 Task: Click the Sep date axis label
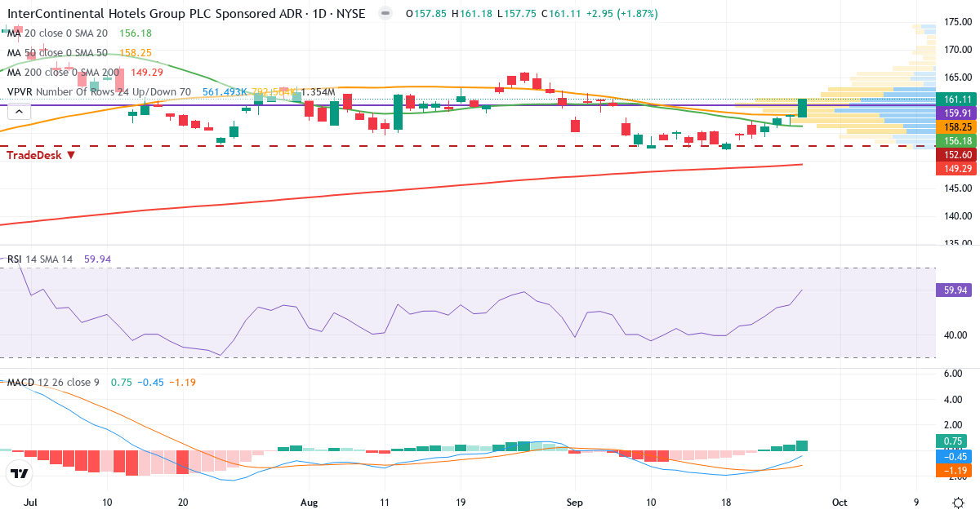576,502
